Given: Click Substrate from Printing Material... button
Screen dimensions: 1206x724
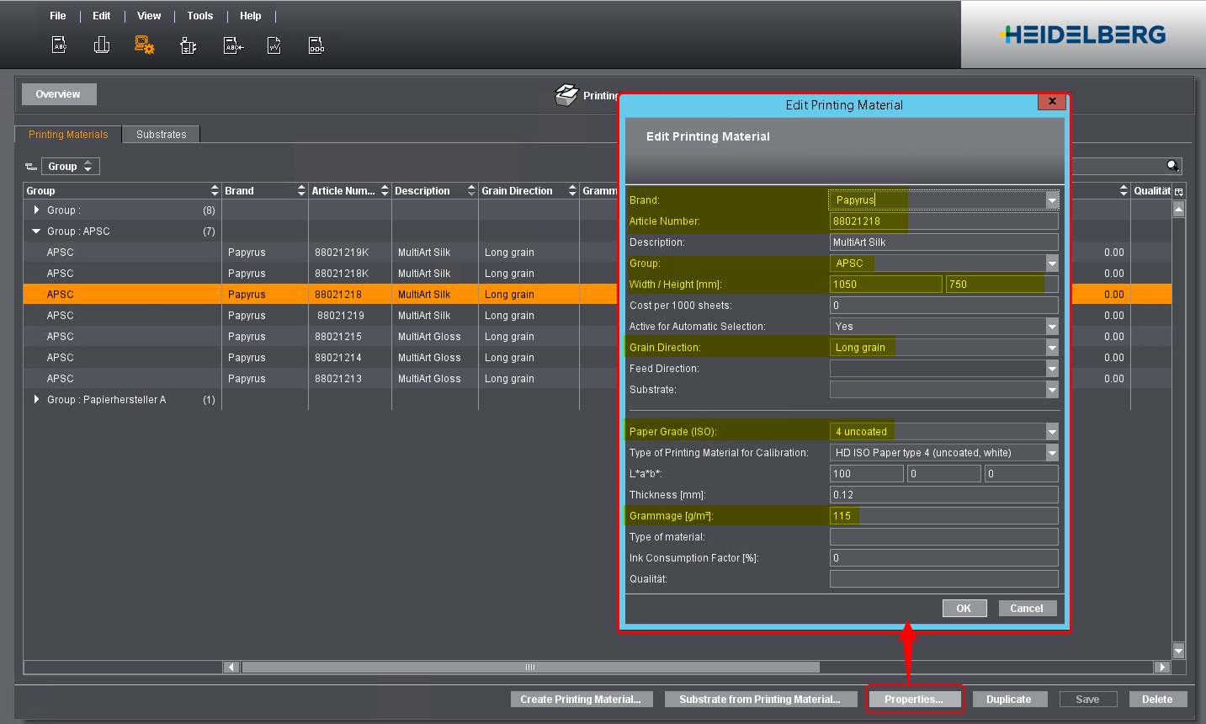Looking at the screenshot, I should click(x=760, y=700).
